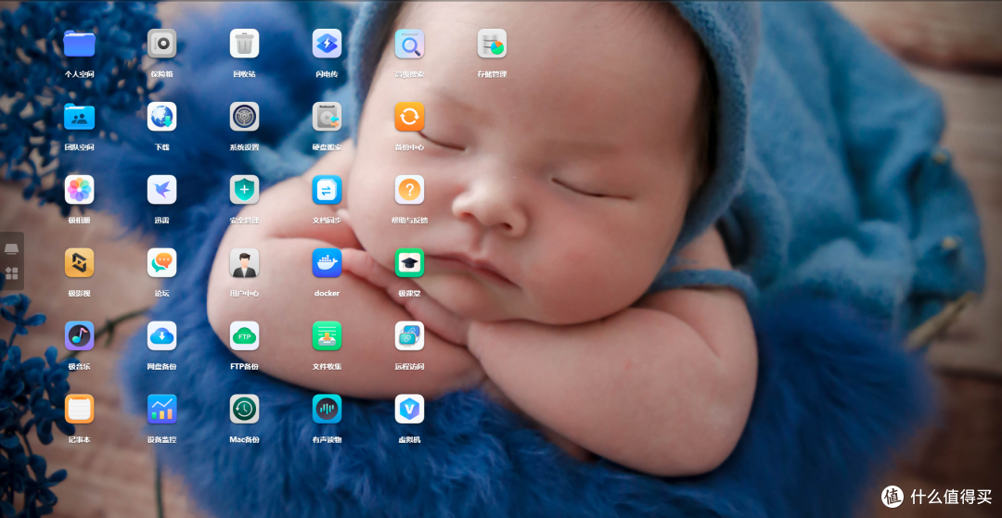
Task: Open 存储管理 storage manager
Action: pyautogui.click(x=492, y=44)
